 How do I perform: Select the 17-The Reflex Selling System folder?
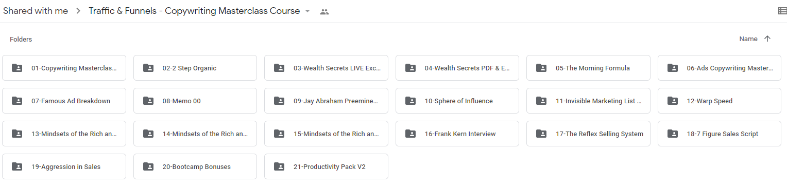[x=588, y=134]
